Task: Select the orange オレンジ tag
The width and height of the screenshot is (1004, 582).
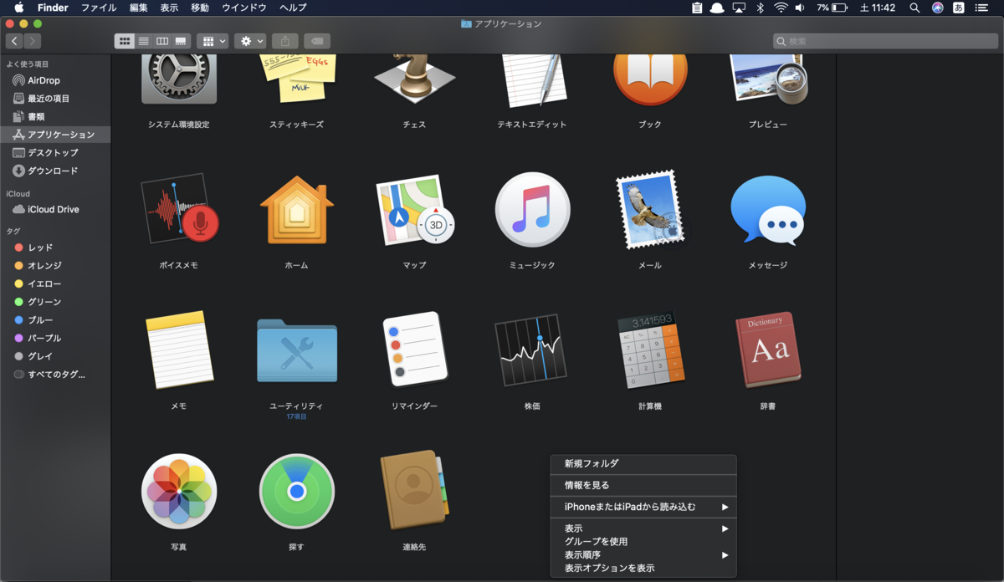Action: pyautogui.click(x=55, y=265)
